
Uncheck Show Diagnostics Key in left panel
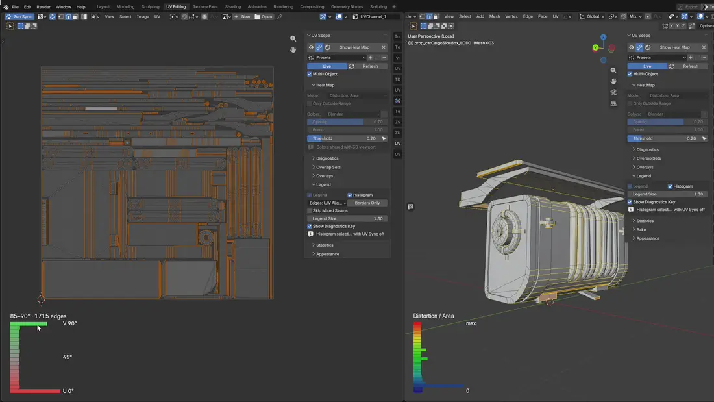tap(310, 226)
